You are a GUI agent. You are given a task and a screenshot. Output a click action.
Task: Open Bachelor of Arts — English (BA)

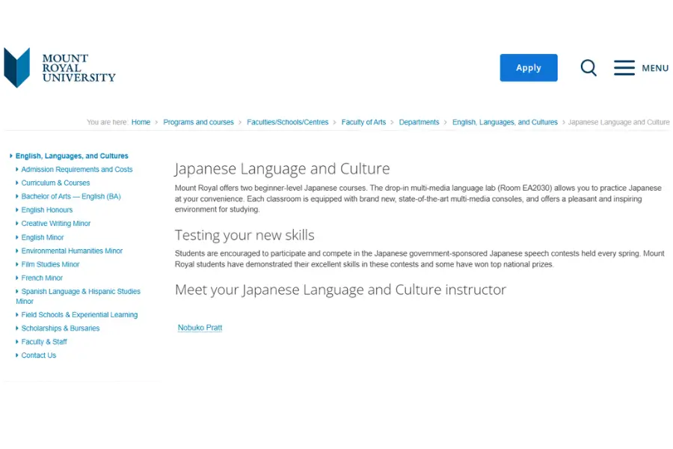click(71, 196)
